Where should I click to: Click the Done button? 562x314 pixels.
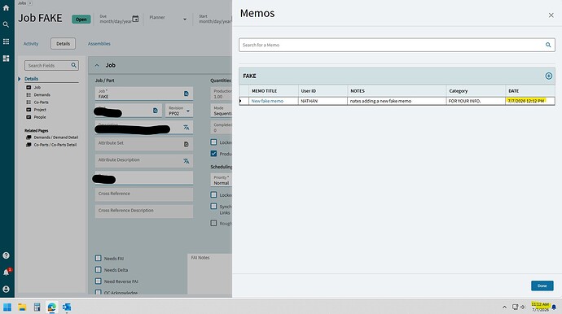(x=542, y=286)
